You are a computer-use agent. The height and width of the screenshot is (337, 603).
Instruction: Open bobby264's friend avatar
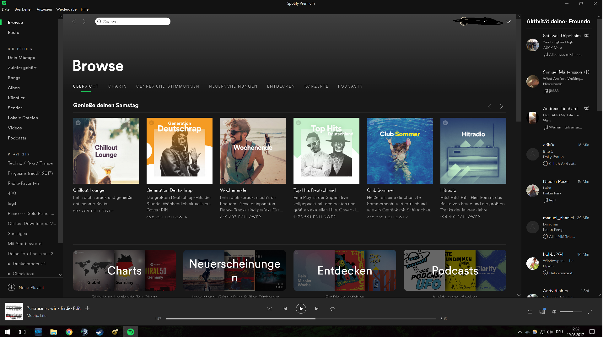533,264
